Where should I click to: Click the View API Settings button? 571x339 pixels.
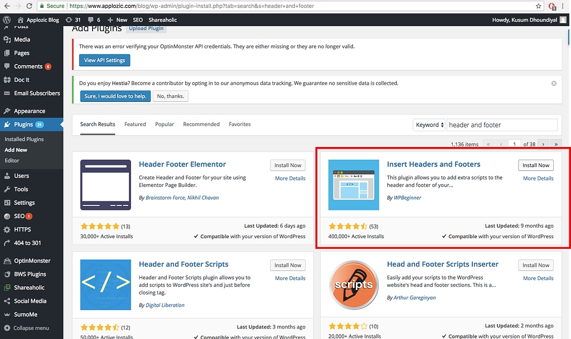[104, 60]
